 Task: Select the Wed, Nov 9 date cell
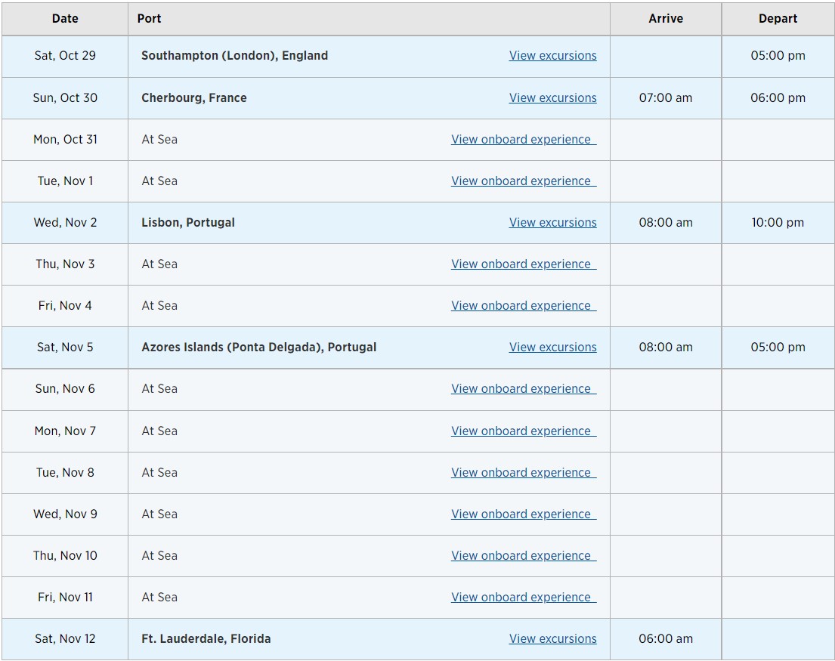(65, 514)
